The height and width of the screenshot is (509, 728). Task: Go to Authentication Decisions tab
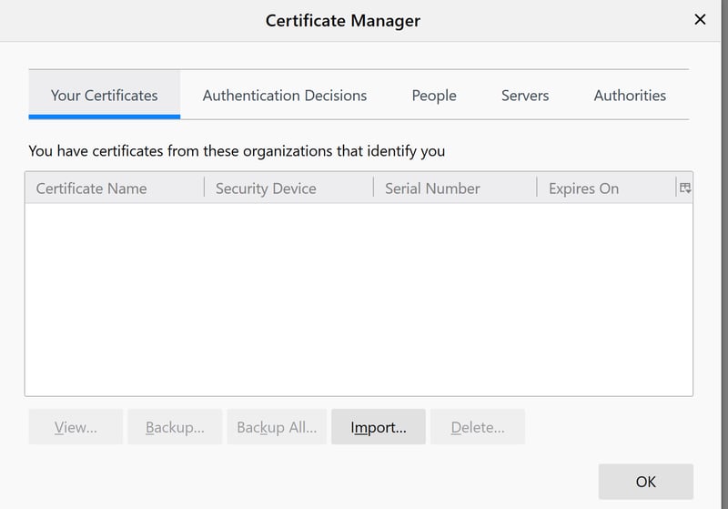[285, 96]
